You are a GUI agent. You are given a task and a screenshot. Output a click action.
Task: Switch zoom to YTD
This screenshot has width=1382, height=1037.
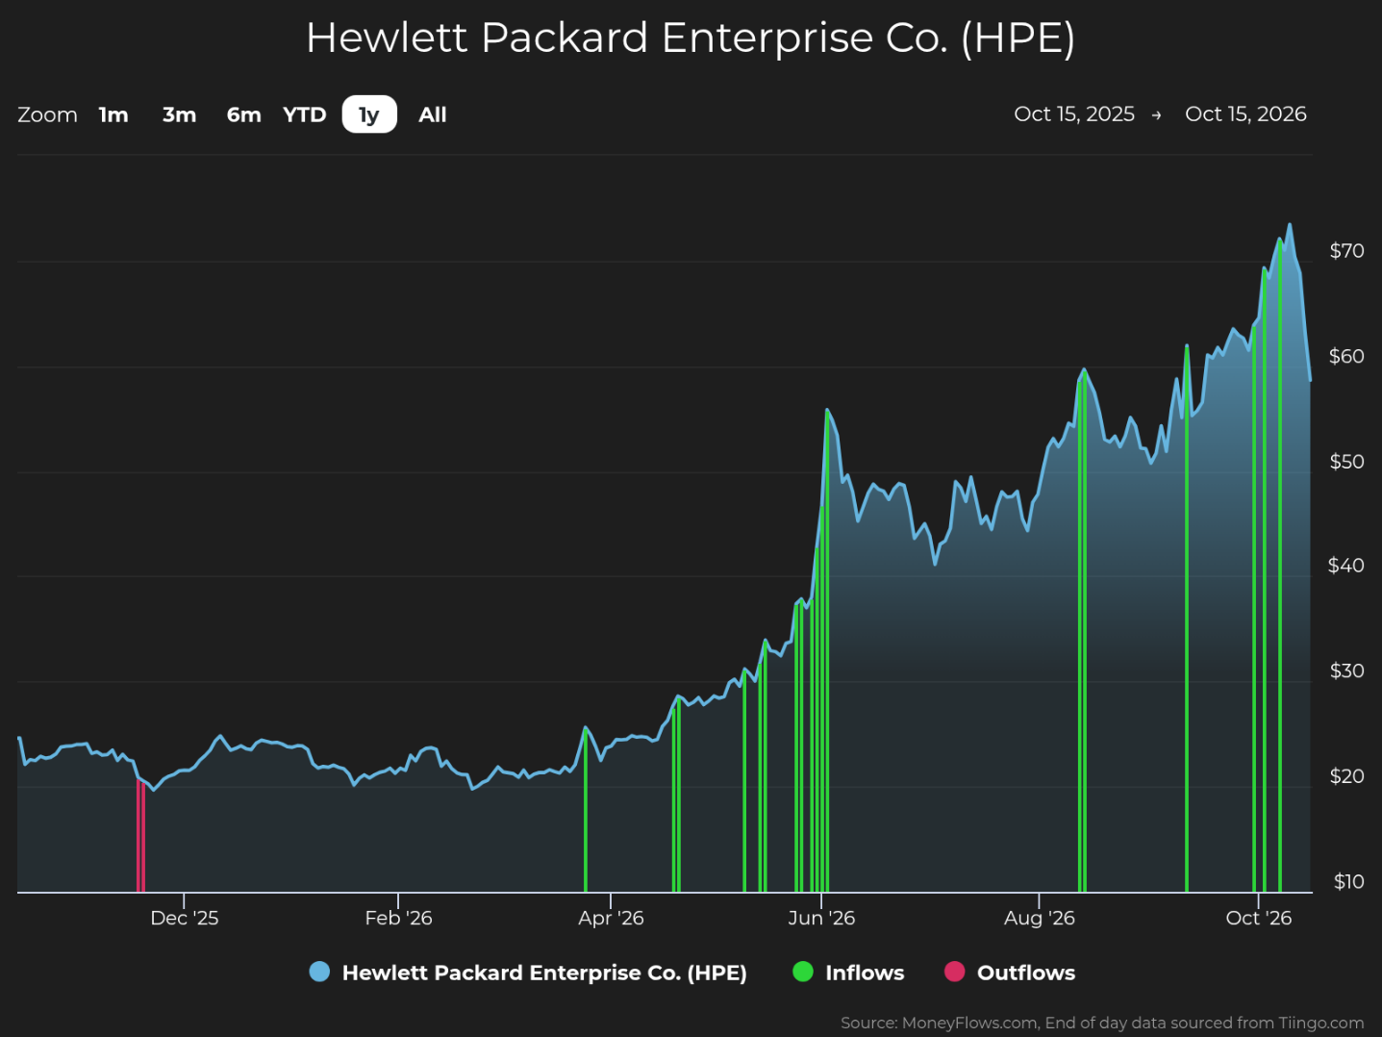coord(305,114)
